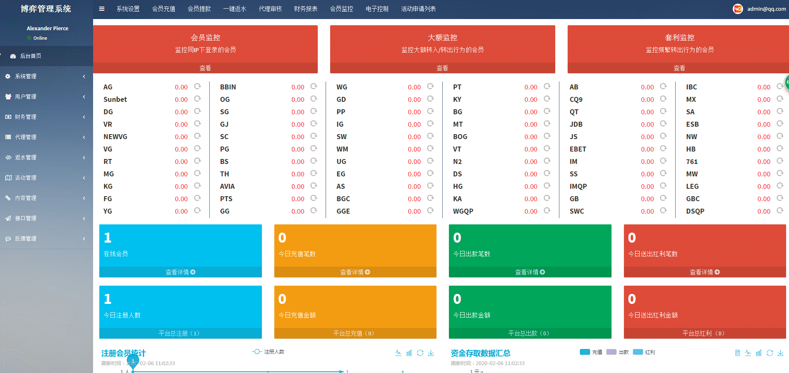Refresh the NEWVG balance
Screen dimensions: 789x373
click(197, 136)
